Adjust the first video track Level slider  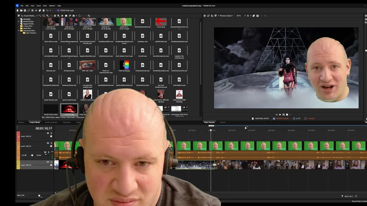[51, 136]
